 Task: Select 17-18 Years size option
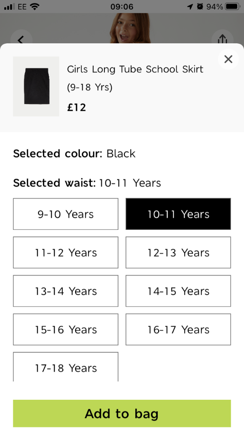click(x=66, y=367)
